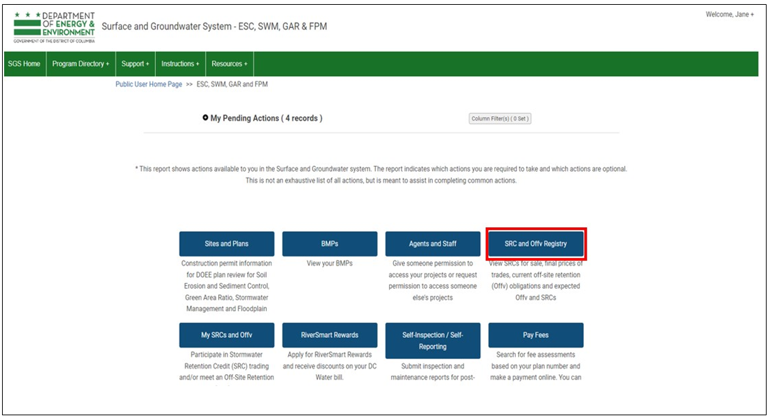Click the Department of Energy & Environment logo
The width and height of the screenshot is (770, 418).
(x=54, y=27)
